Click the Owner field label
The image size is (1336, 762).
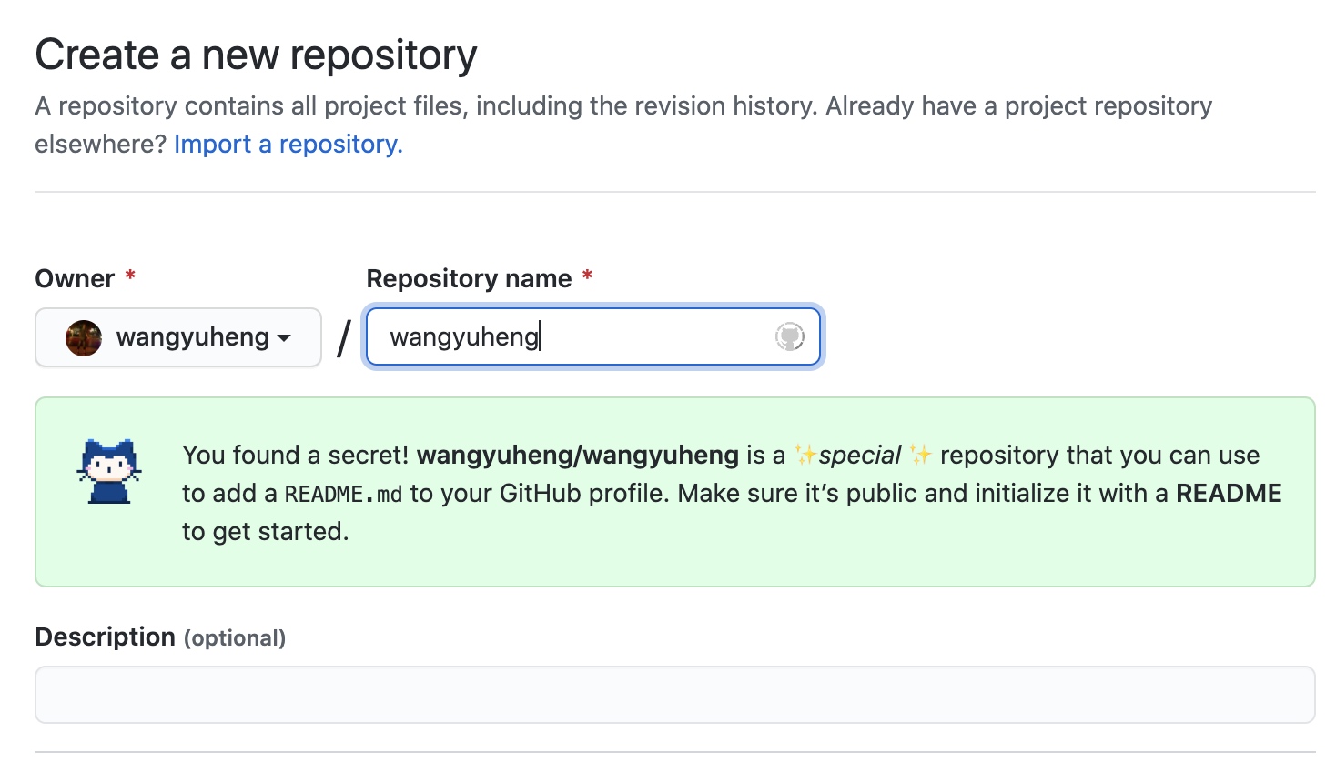tap(75, 278)
